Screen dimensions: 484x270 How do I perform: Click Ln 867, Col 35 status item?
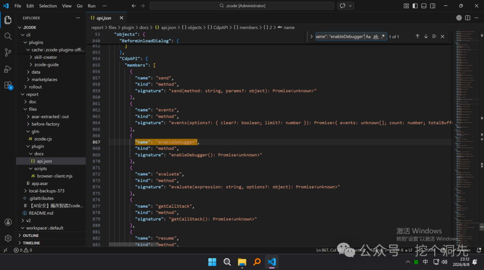coord(340,250)
